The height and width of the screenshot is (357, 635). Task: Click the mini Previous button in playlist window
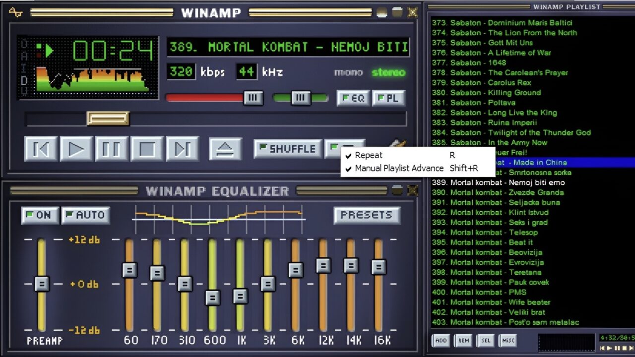click(602, 348)
